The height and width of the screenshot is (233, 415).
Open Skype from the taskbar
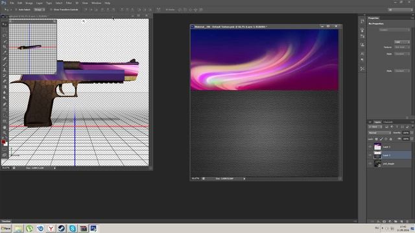click(x=72, y=228)
